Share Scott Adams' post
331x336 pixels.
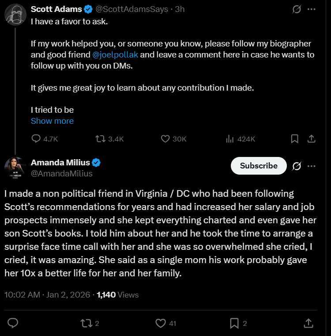pos(311,139)
